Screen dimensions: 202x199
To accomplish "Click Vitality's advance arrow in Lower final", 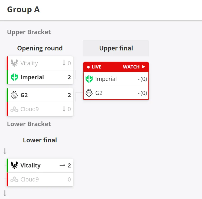I will point(62,165).
